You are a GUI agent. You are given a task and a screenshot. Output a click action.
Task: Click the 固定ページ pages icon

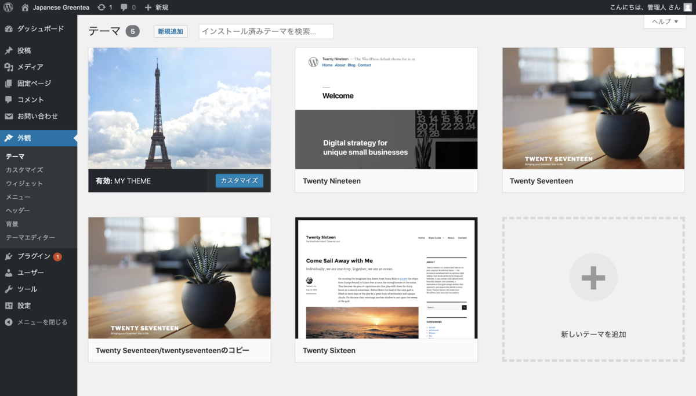pos(9,83)
